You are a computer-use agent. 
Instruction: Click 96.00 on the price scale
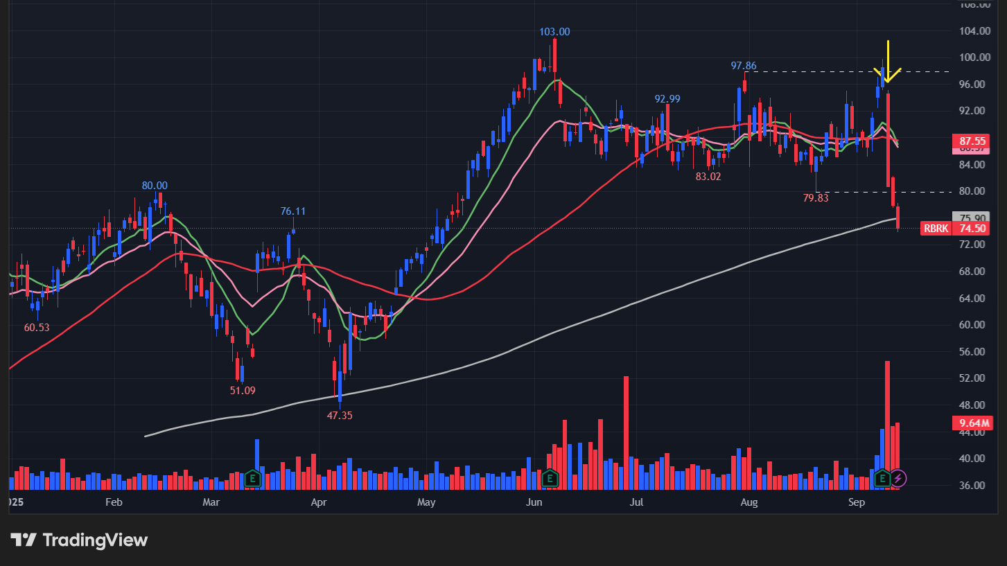(974, 85)
